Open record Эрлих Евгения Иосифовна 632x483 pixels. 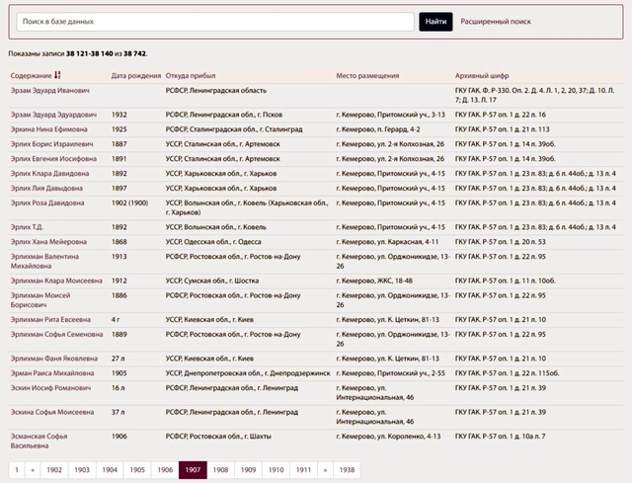(53, 158)
